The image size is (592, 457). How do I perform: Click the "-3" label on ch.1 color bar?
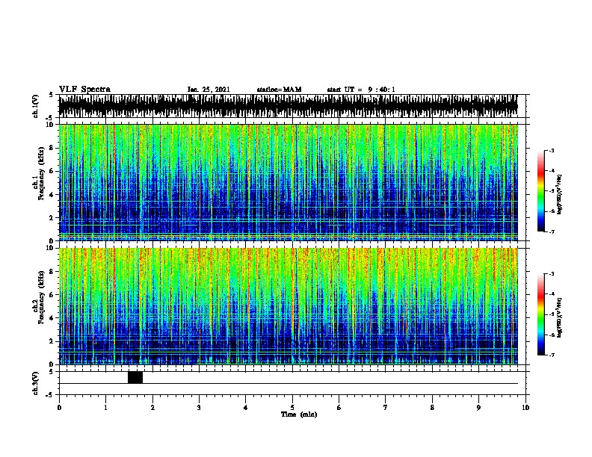[552, 150]
